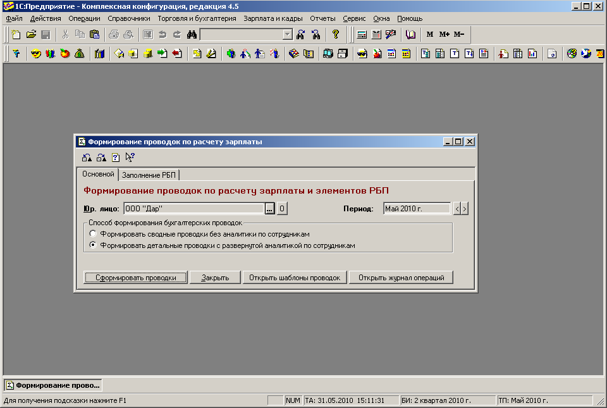Image resolution: width=607 pixels, height=408 pixels.
Task: Click the Закрыть button
Action: [x=215, y=278]
